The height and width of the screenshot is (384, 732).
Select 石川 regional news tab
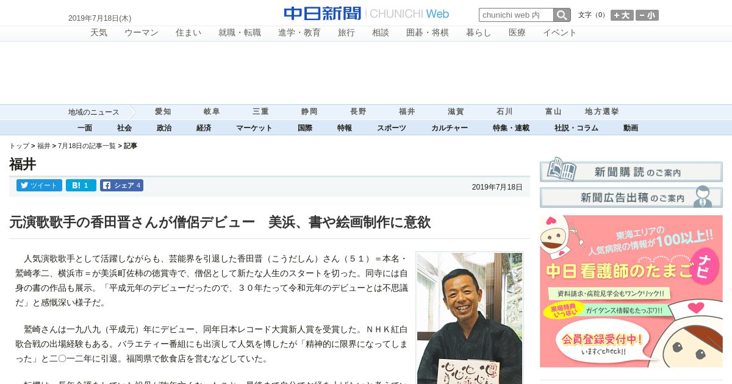point(504,112)
